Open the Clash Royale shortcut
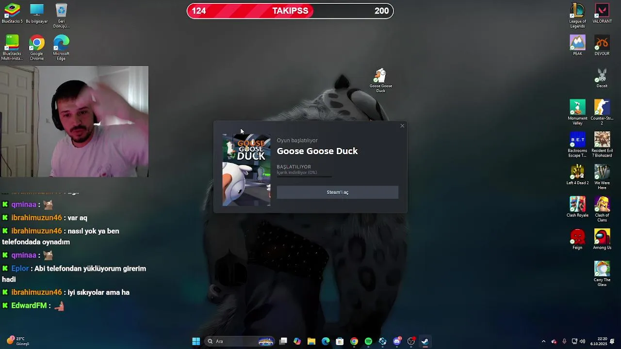 coord(577,207)
